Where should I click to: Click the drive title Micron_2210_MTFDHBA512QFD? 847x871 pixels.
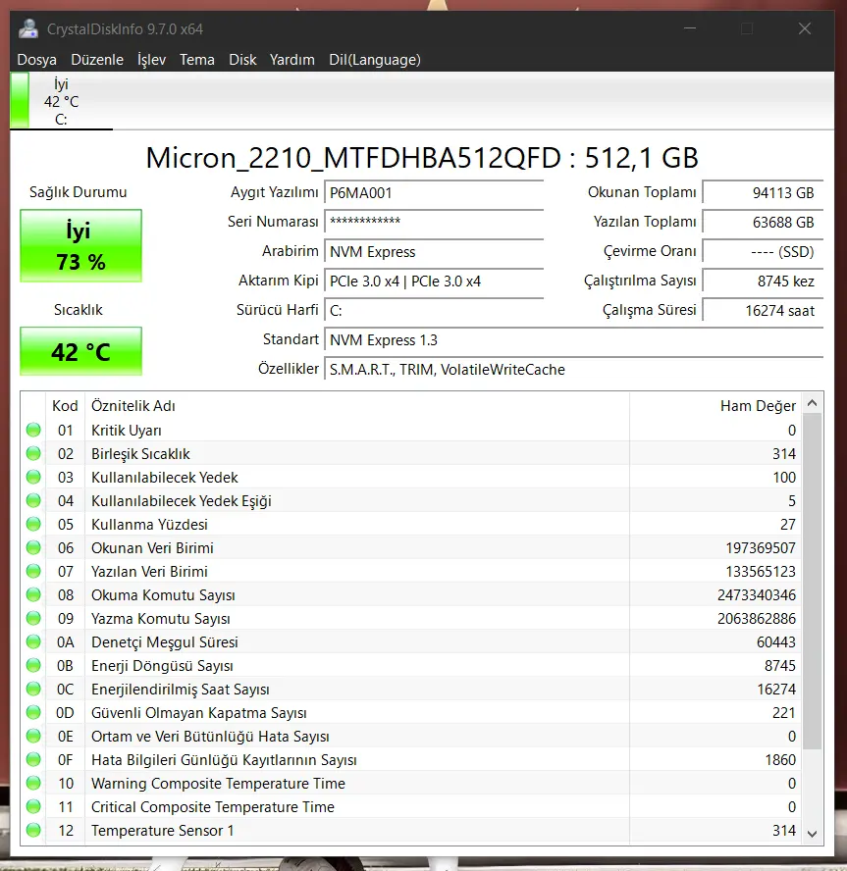tap(353, 158)
